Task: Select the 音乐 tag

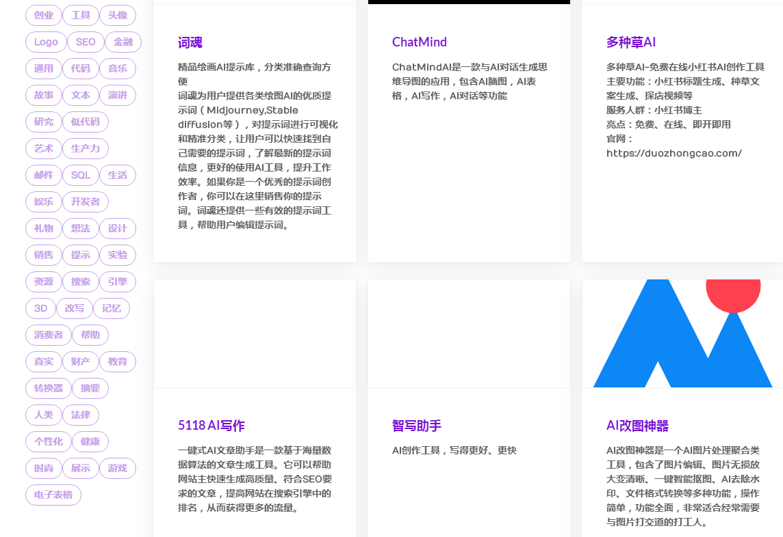Action: (x=118, y=68)
